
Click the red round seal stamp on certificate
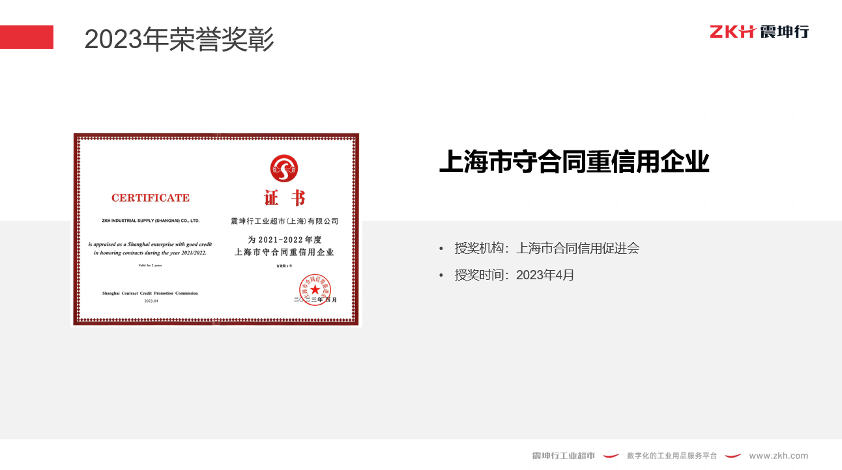[315, 290]
